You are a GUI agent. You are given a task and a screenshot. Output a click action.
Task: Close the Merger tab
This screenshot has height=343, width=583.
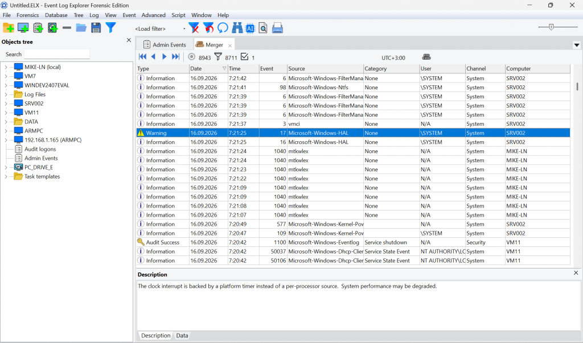tap(230, 46)
